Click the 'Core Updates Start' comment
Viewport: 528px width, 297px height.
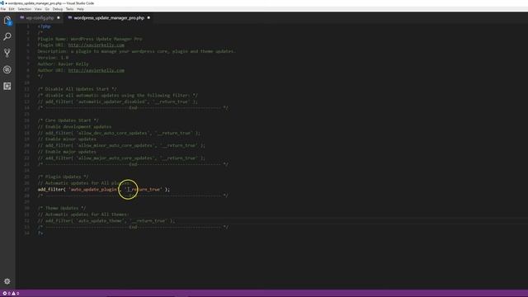click(68, 120)
